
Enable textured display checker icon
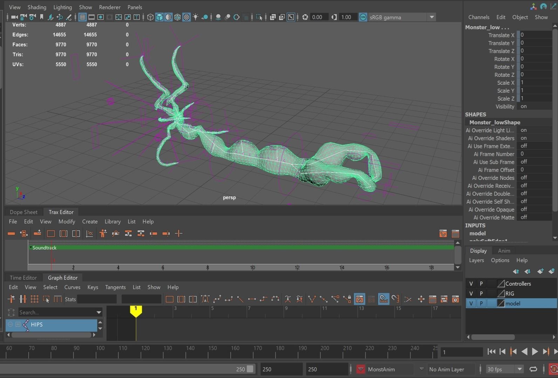click(x=187, y=17)
